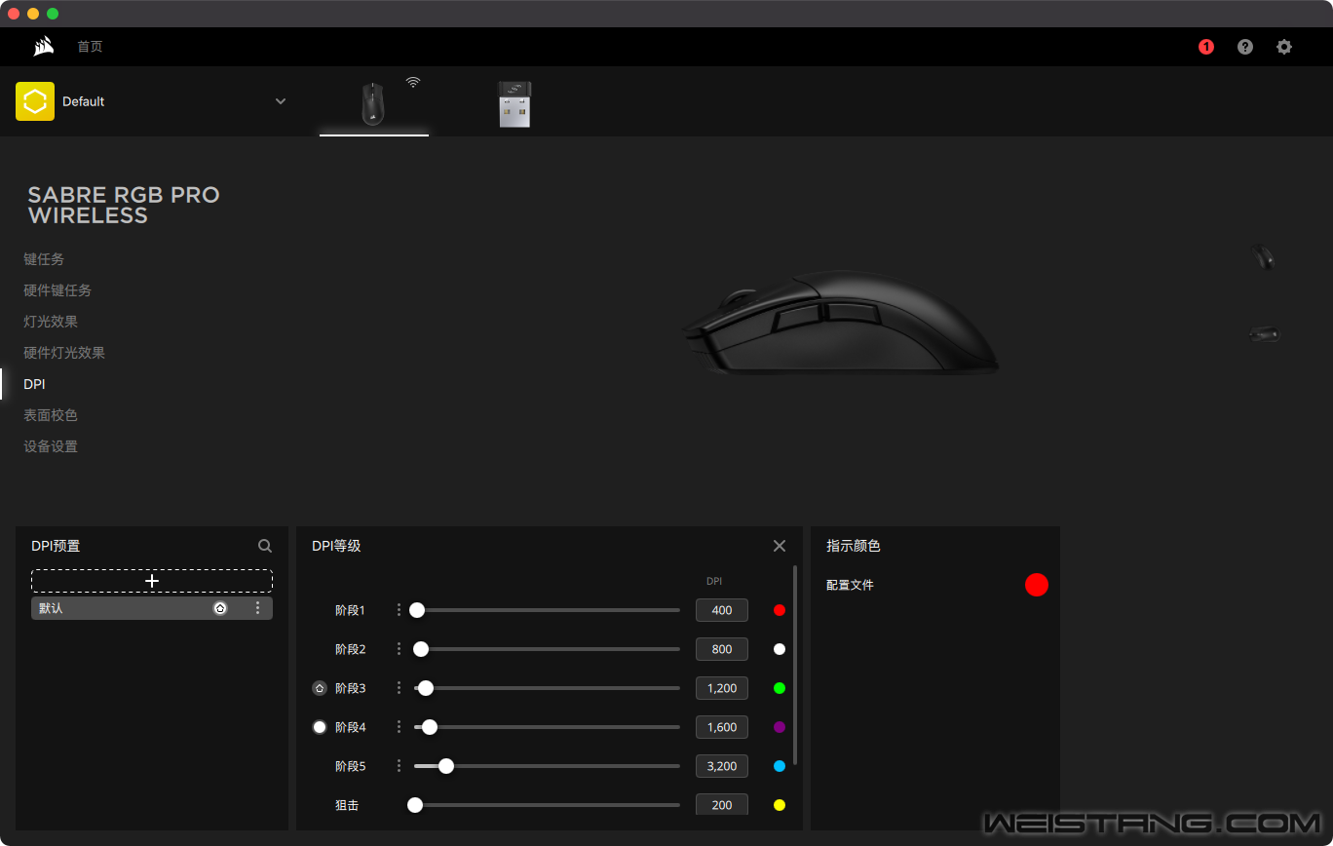Click the 阶段5 label
Image resolution: width=1333 pixels, height=846 pixels.
click(x=350, y=766)
